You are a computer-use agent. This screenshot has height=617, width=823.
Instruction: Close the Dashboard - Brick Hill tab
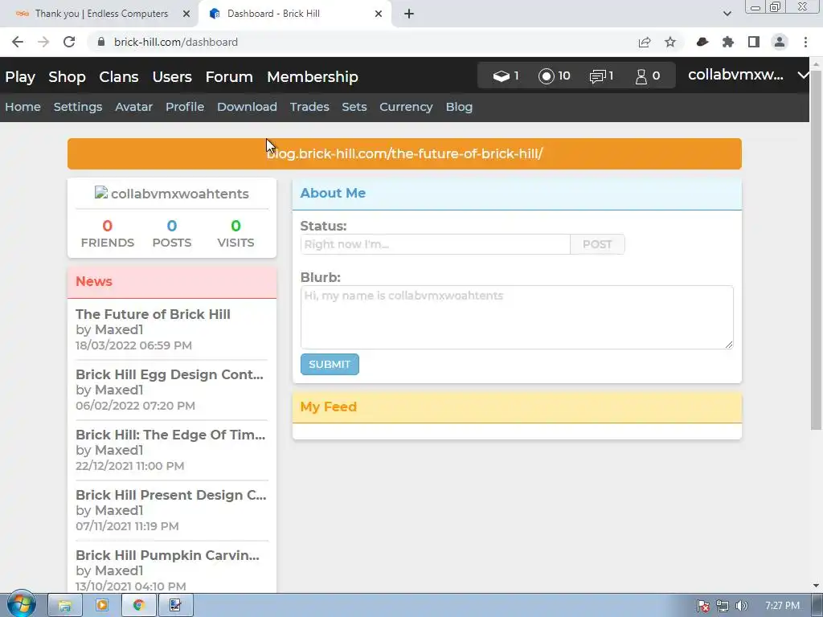pyautogui.click(x=379, y=14)
